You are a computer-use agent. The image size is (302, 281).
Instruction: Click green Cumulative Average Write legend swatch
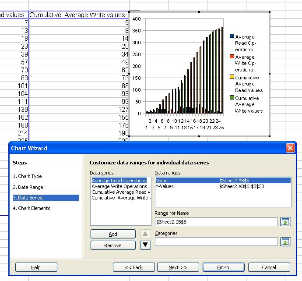click(x=232, y=98)
